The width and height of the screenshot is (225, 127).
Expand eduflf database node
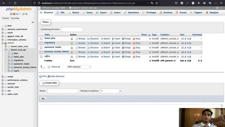pos(2,33)
